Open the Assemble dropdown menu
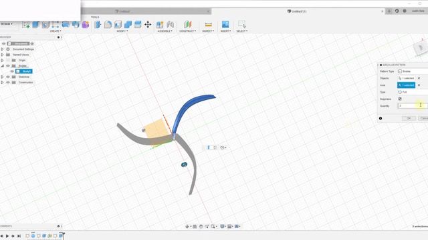The image size is (428, 240). pos(165,31)
